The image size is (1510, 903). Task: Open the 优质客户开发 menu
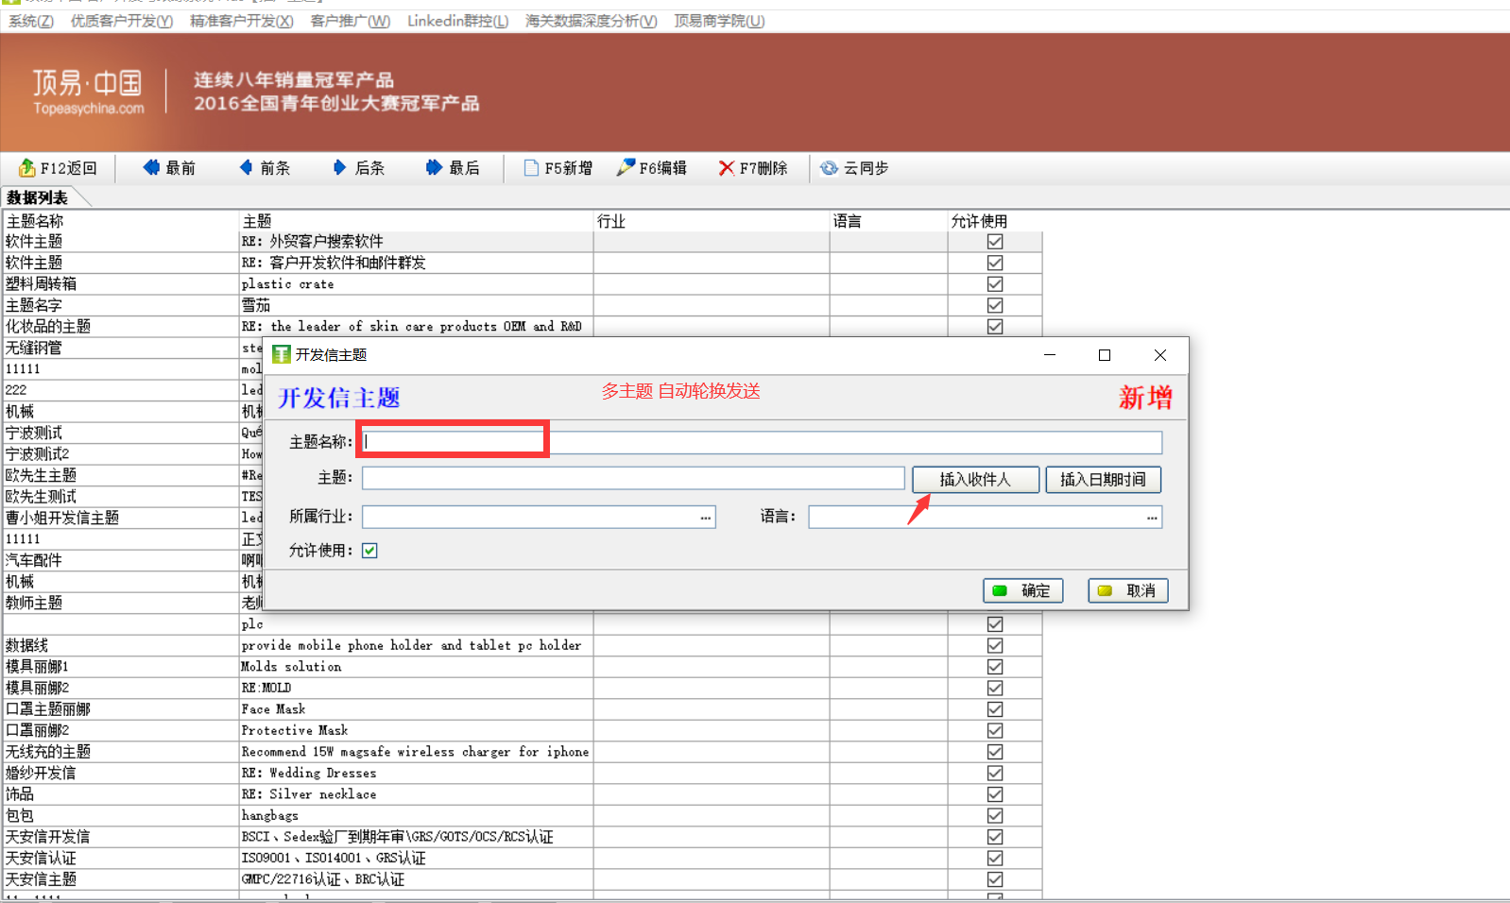121,21
